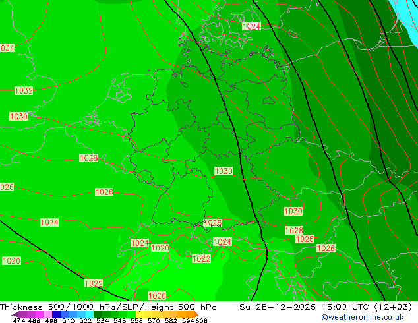The height and width of the screenshot is (323, 418).
Task: Click the dark blue legend swatch
Action: click(x=56, y=314)
